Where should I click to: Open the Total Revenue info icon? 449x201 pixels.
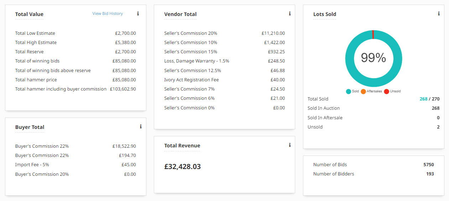(x=290, y=145)
